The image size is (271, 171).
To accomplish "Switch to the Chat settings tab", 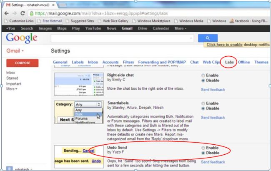I will (194, 62).
